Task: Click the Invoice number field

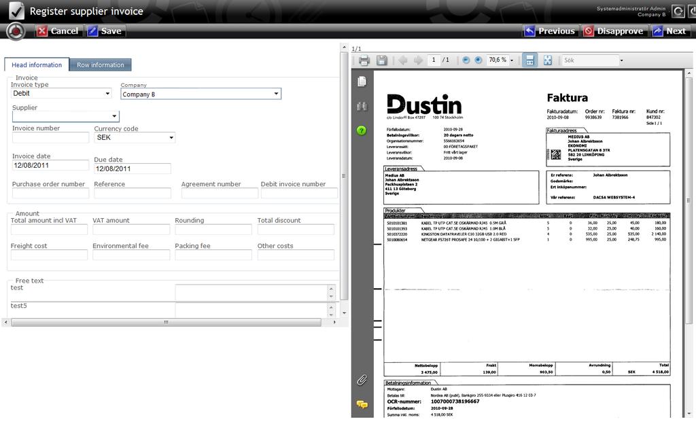Action: [x=50, y=137]
